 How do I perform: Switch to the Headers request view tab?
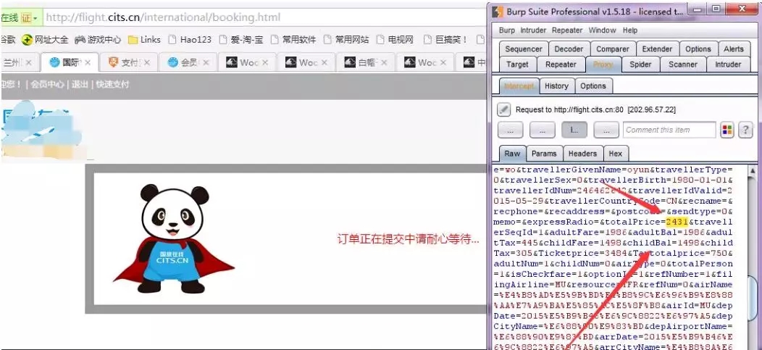[x=582, y=154]
